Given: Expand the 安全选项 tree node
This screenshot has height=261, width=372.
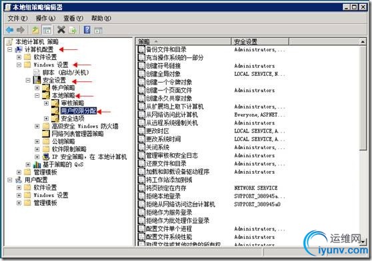Looking at the screenshot, I should pos(46,119).
